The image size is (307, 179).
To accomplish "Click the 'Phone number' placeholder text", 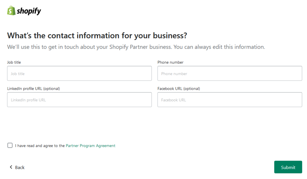I will click(x=174, y=74).
